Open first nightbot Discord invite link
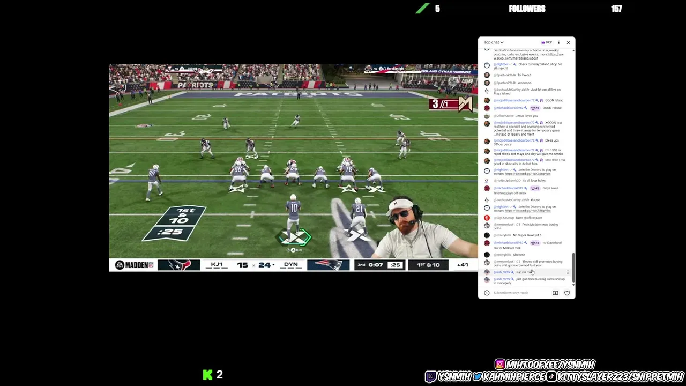The image size is (686, 386). (527, 174)
